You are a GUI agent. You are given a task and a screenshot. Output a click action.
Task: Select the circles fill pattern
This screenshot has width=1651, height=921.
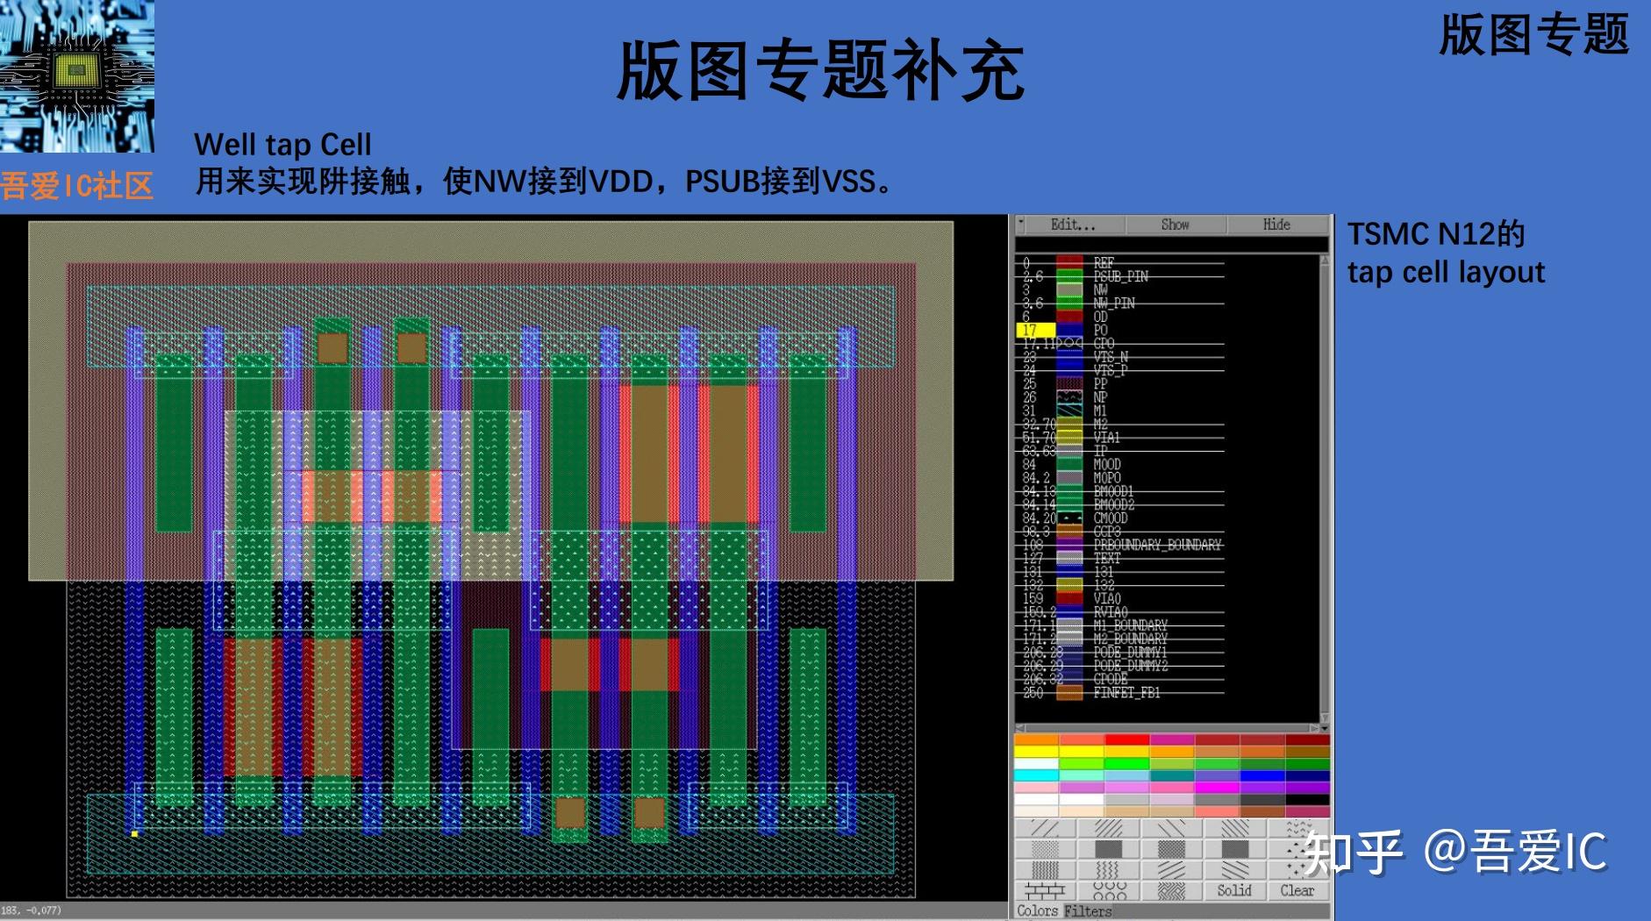pos(1110,891)
